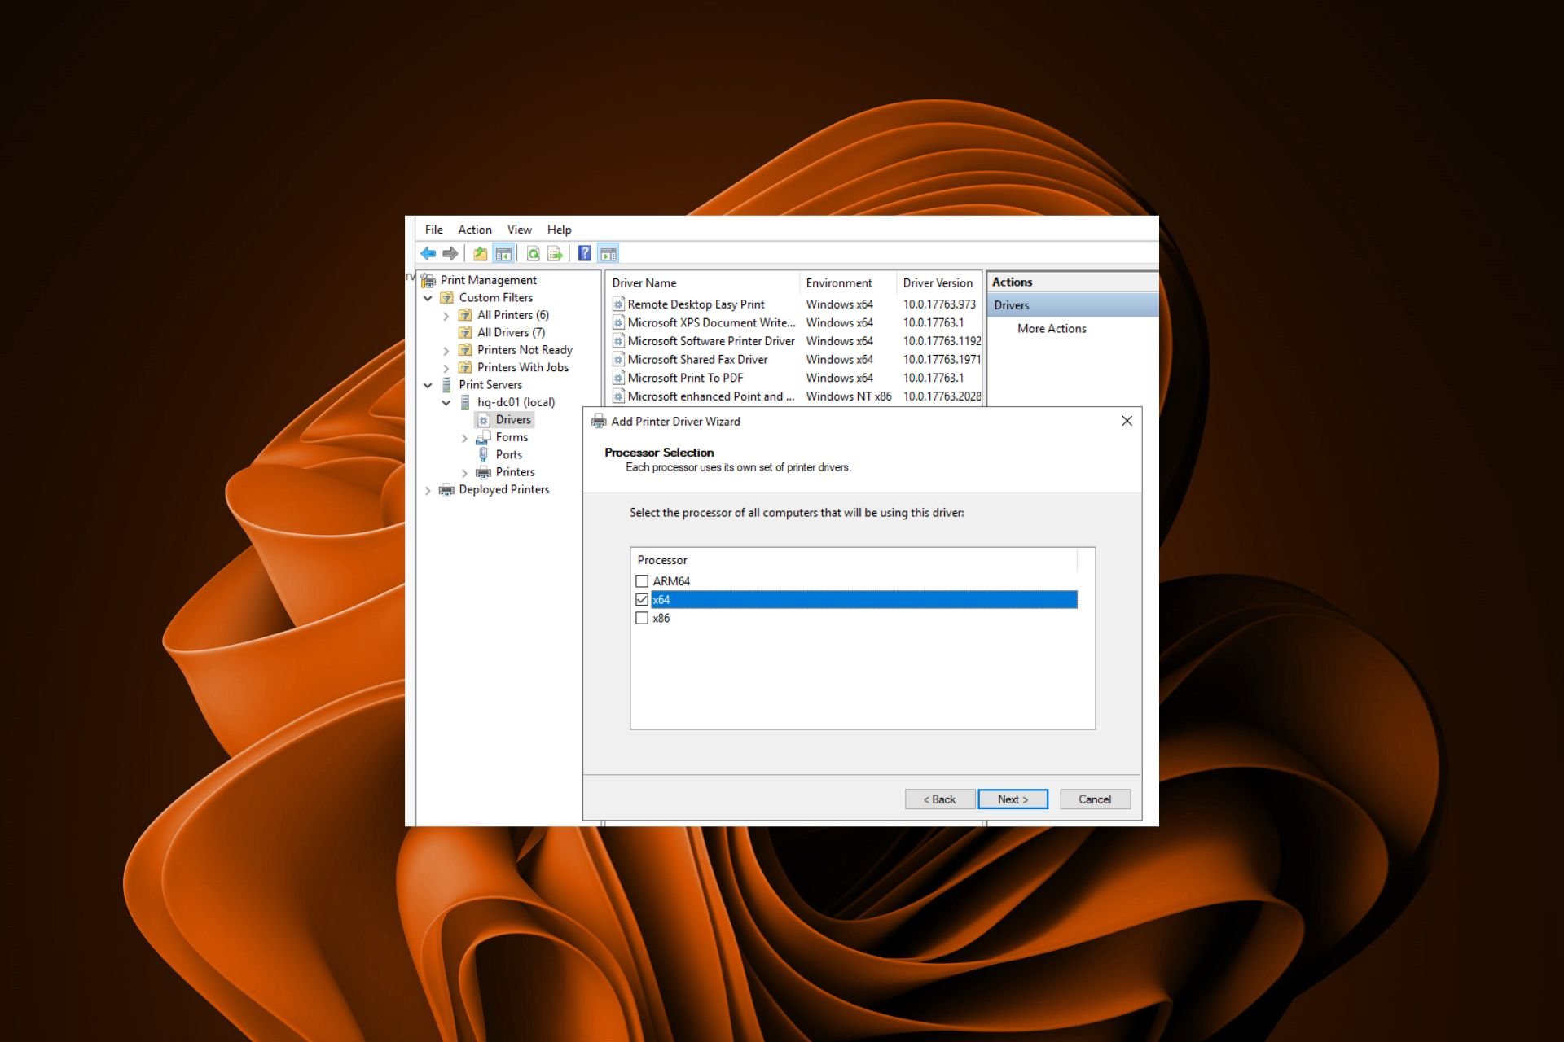This screenshot has height=1042, width=1564.
Task: Check the ARM64 processor checkbox
Action: click(642, 581)
